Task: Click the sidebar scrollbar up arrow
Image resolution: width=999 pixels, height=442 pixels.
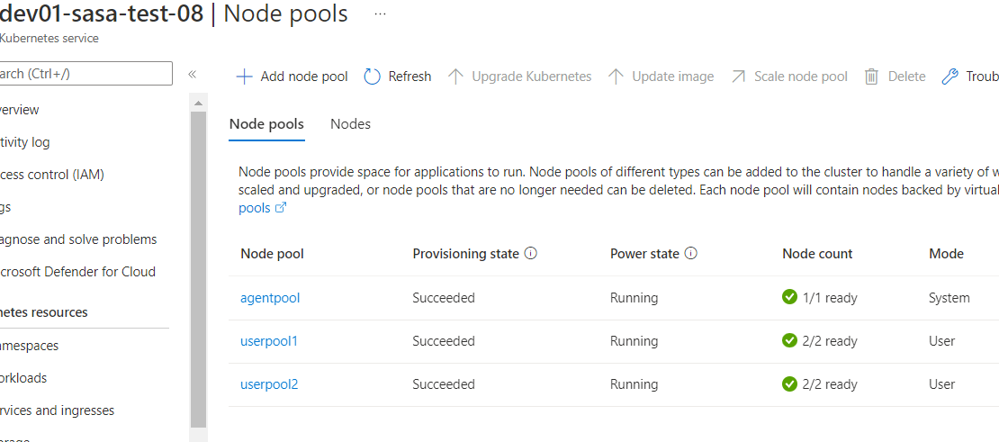Action: 198,103
